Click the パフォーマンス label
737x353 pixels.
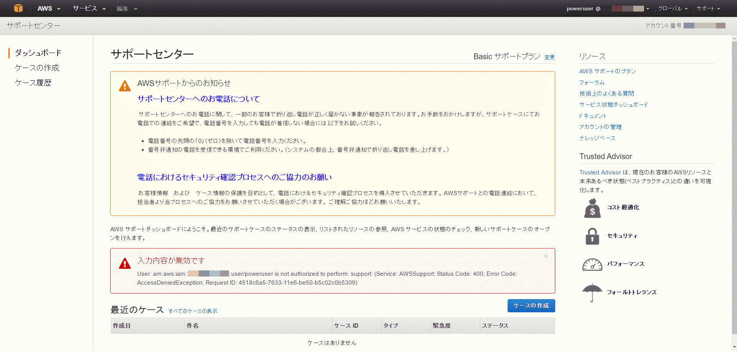[625, 264]
